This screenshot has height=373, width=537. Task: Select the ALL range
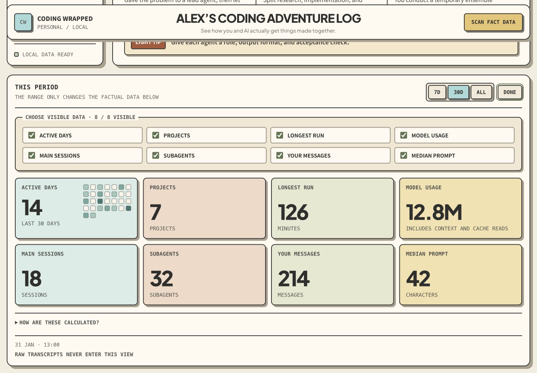coord(481,92)
